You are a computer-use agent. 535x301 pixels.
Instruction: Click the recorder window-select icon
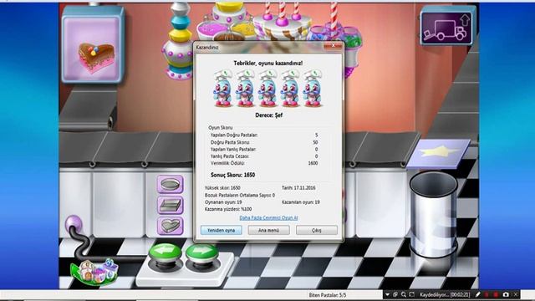[395, 294]
